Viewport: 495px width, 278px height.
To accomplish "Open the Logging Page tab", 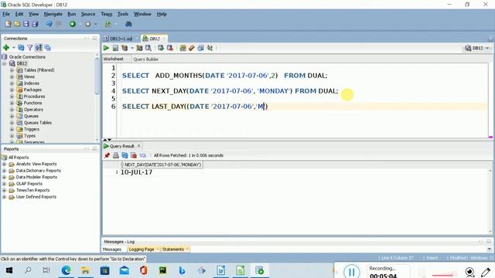I will 142,249.
